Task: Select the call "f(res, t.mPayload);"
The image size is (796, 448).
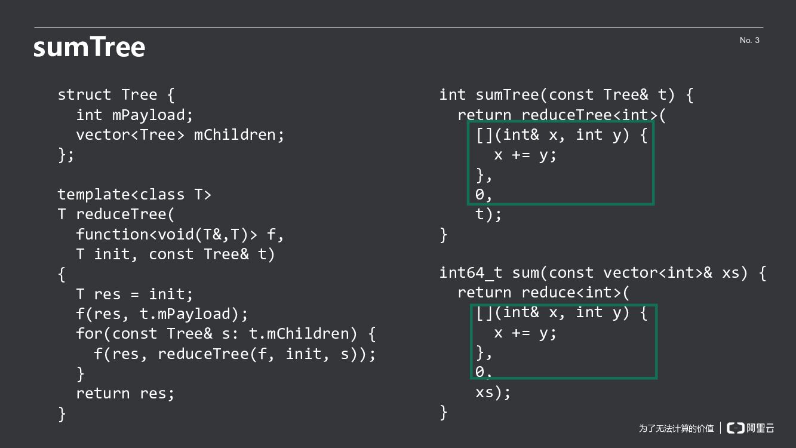Action: click(162, 314)
